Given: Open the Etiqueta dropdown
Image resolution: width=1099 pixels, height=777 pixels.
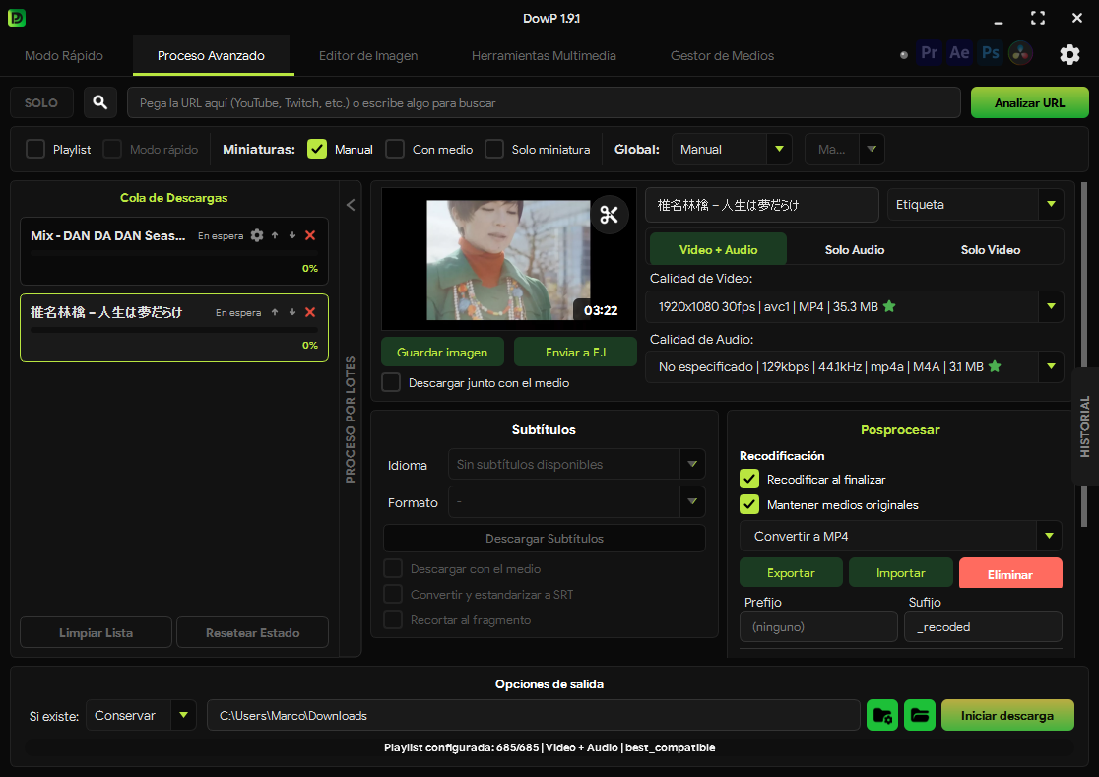Looking at the screenshot, I should coord(976,205).
